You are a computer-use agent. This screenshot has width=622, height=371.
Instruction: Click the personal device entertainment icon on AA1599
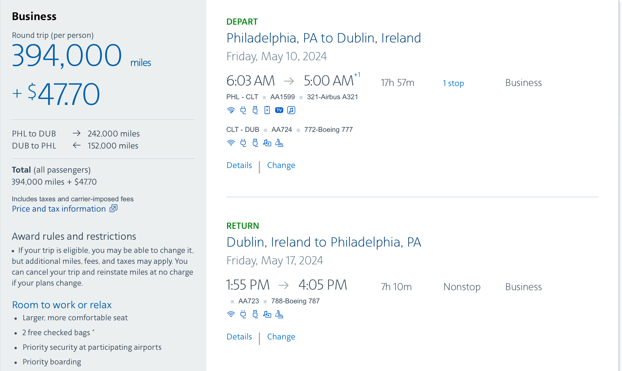pyautogui.click(x=267, y=110)
